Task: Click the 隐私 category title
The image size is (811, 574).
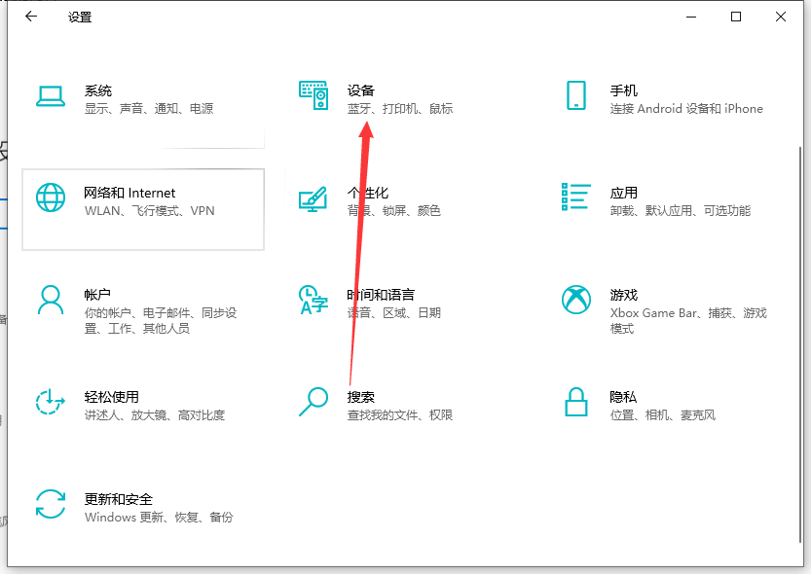Action: click(x=623, y=397)
